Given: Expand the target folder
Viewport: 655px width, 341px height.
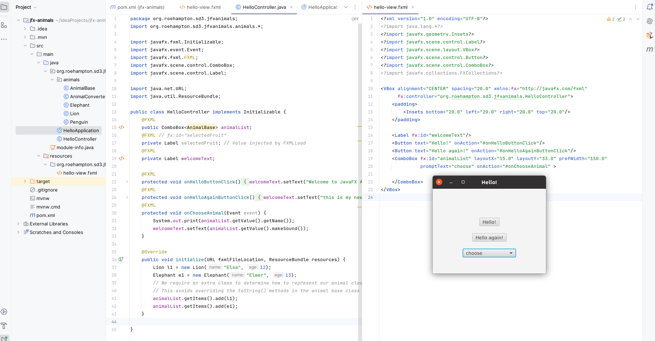Looking at the screenshot, I should 25,181.
